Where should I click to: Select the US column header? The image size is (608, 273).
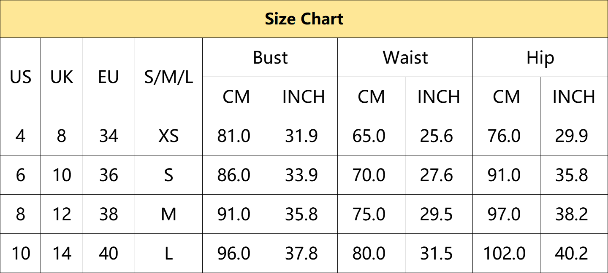(x=20, y=77)
